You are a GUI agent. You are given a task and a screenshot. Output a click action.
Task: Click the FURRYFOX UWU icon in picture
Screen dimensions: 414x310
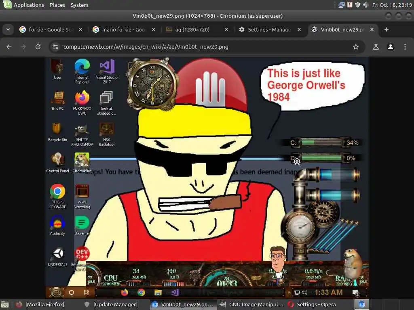pyautogui.click(x=82, y=103)
